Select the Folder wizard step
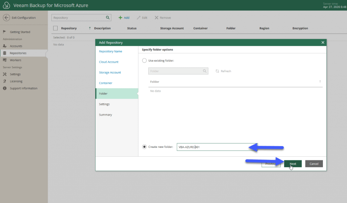The image size is (347, 203). (117, 93)
